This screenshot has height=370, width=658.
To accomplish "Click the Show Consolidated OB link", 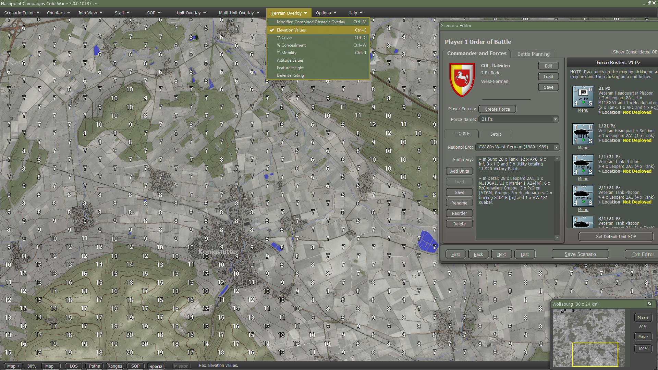I will click(635, 52).
